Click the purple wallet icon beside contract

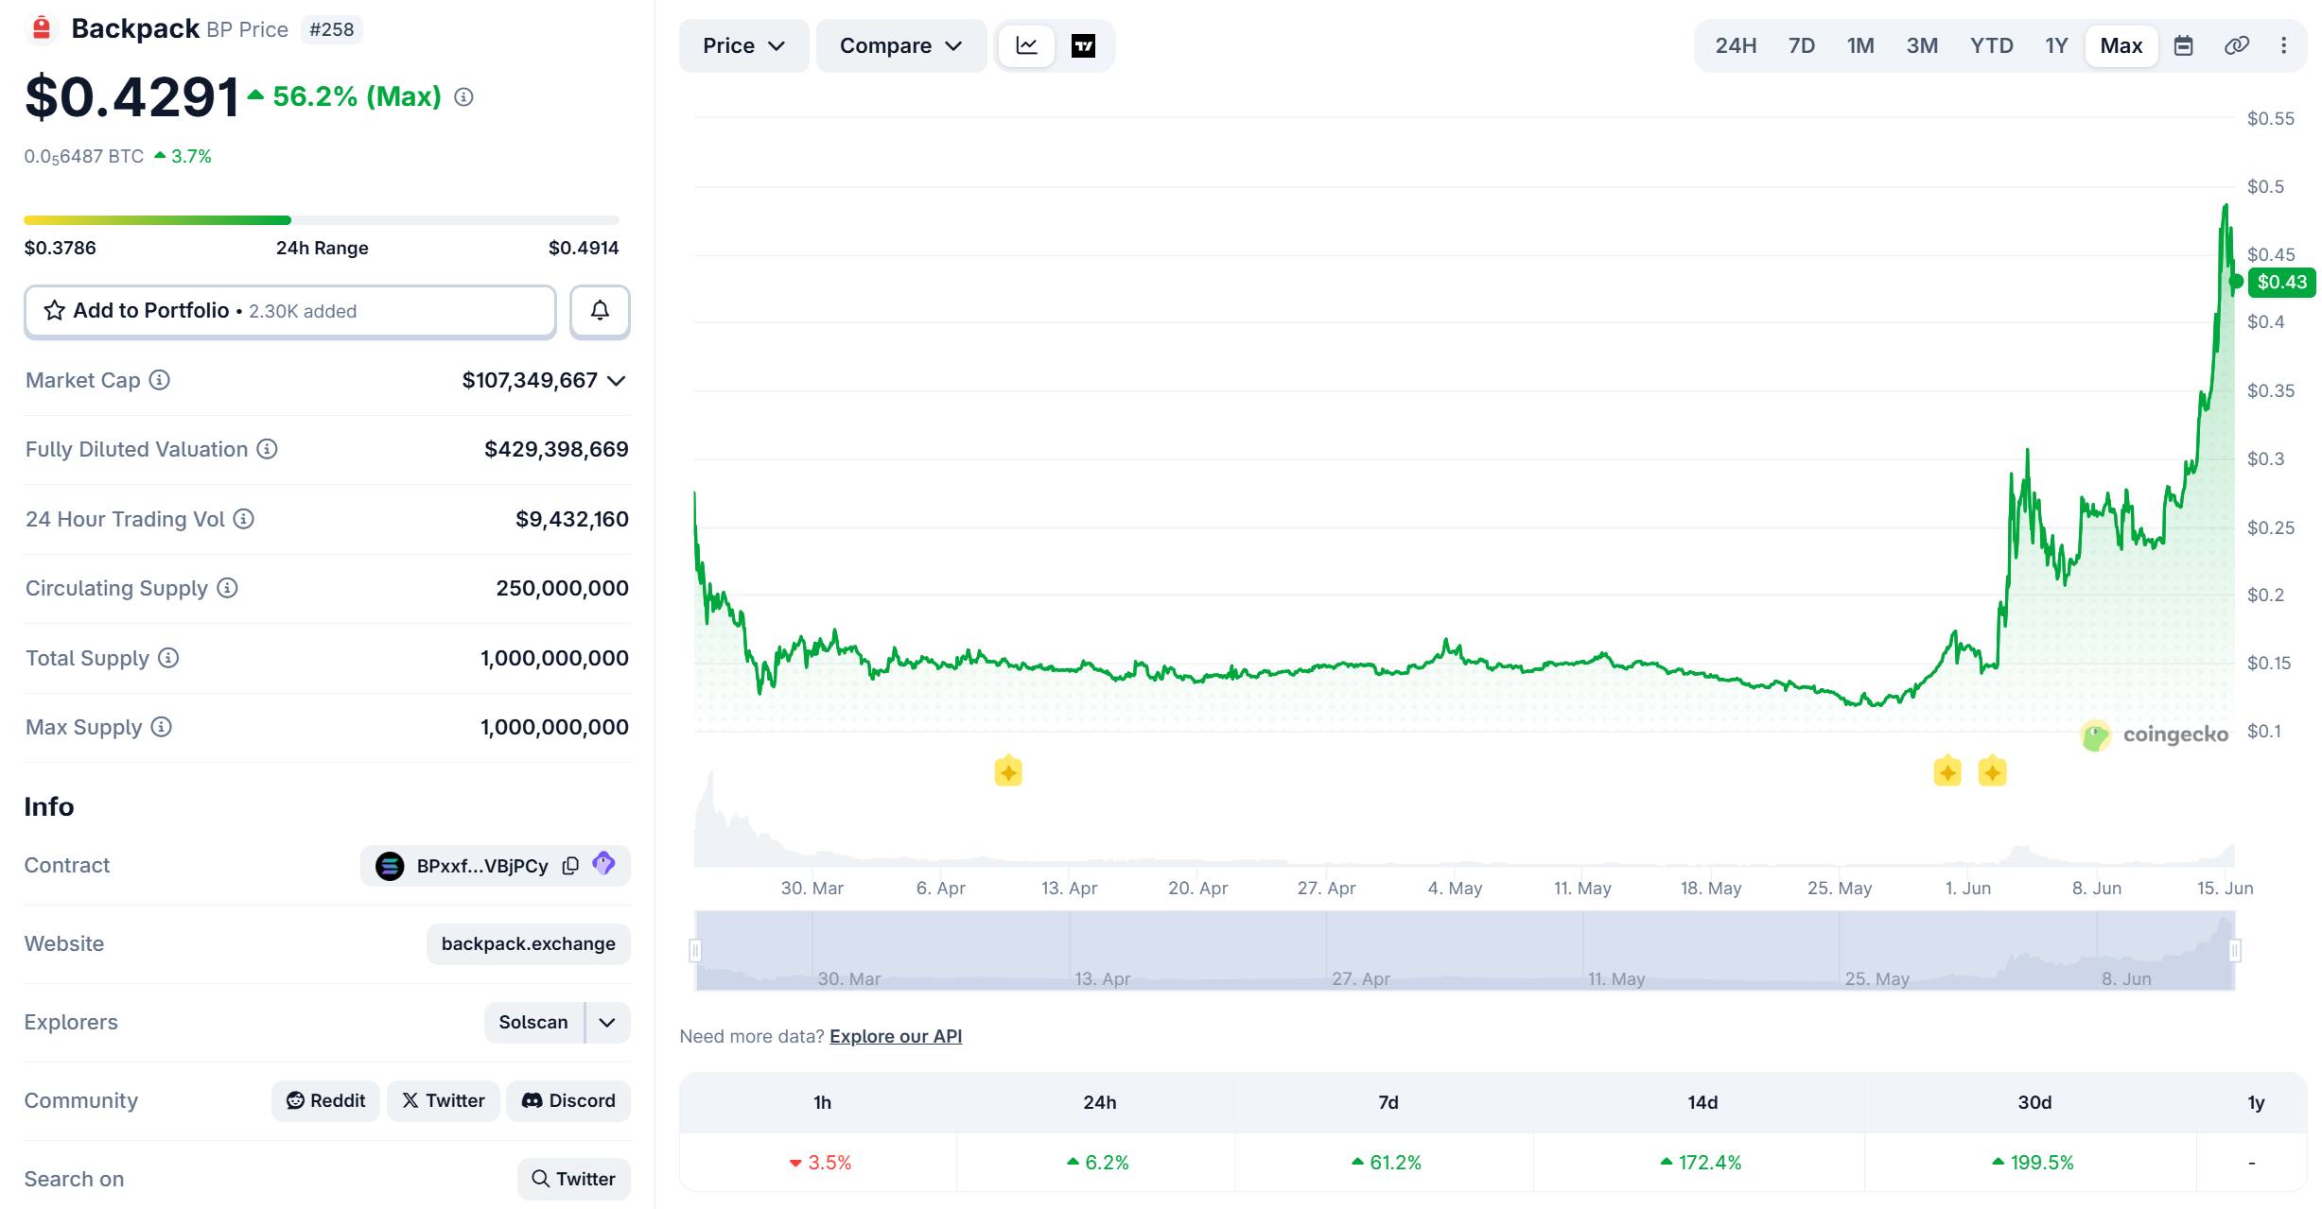click(x=603, y=863)
